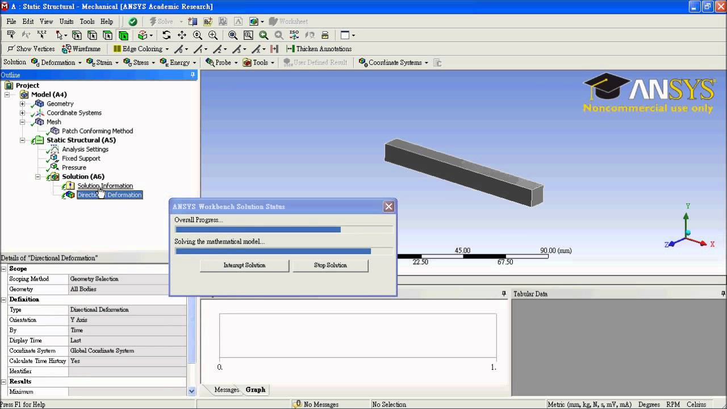The height and width of the screenshot is (409, 727).
Task: Click the details panel scroll down arrow
Action: [x=191, y=391]
